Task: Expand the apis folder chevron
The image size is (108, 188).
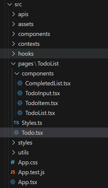Action: [x=14, y=14]
